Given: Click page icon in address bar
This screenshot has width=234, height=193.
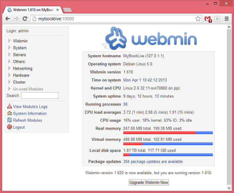Looking at the screenshot, I should [35, 18].
